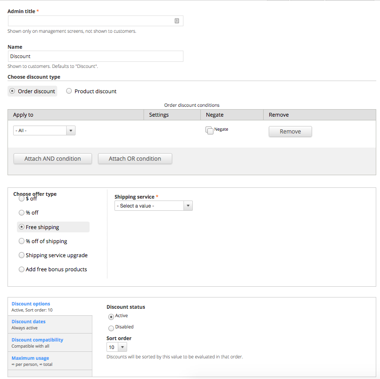
Task: Choose the % off of shipping option
Action: tap(22, 241)
